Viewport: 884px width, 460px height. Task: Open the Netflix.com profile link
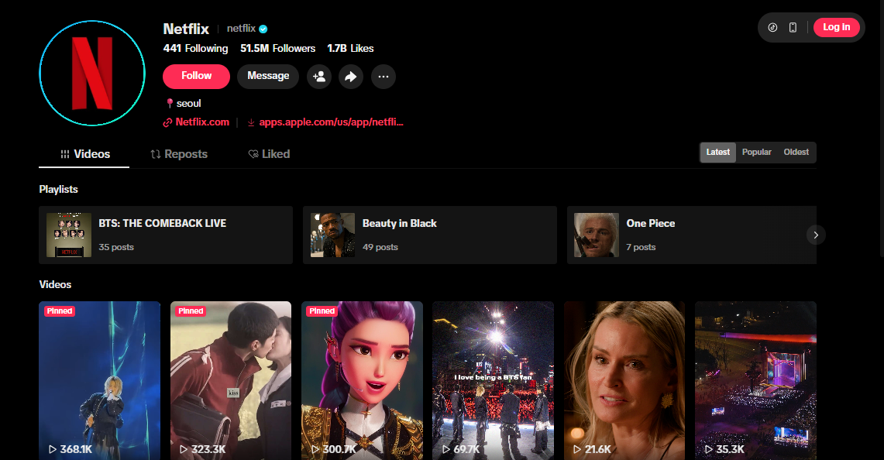click(x=201, y=122)
